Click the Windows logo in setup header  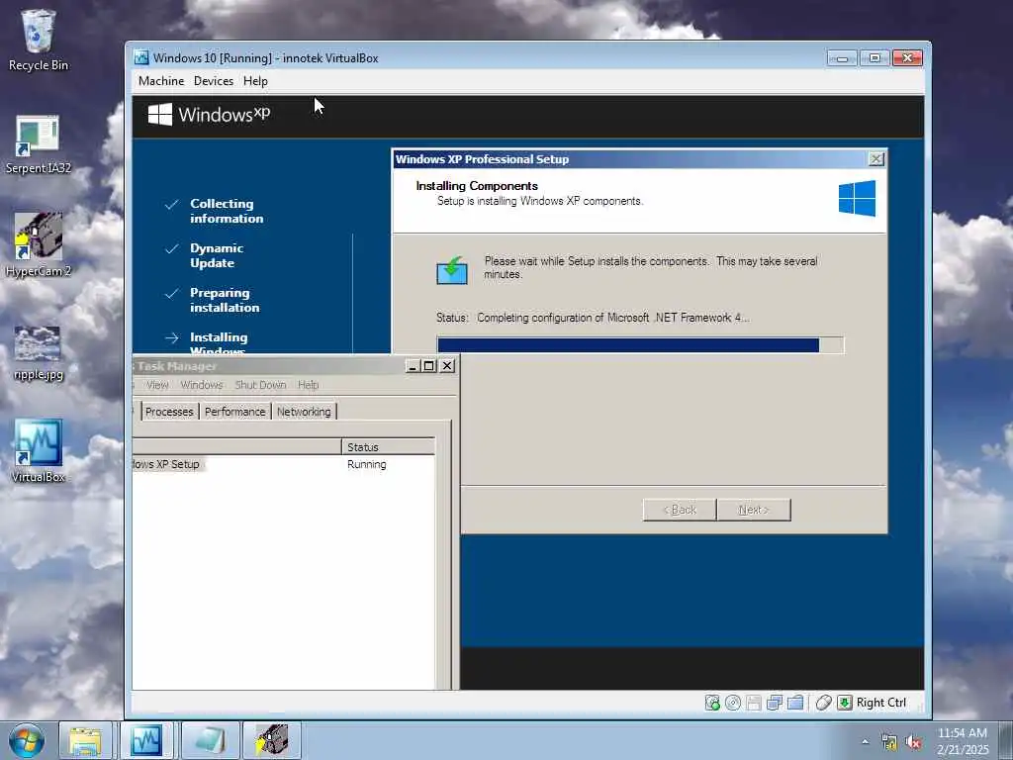point(857,198)
